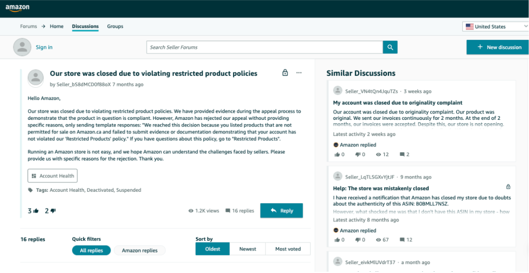Downvote the main discussion post
This screenshot has width=529, height=273.
pyautogui.click(x=53, y=211)
